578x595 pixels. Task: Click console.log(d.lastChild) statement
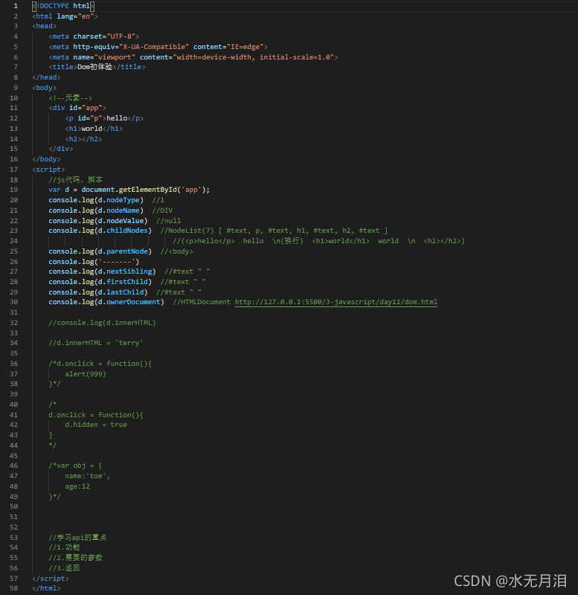click(x=98, y=292)
